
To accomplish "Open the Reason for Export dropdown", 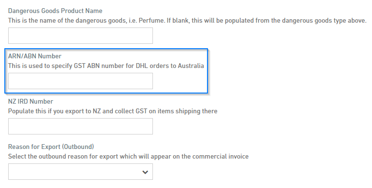I will [x=81, y=172].
